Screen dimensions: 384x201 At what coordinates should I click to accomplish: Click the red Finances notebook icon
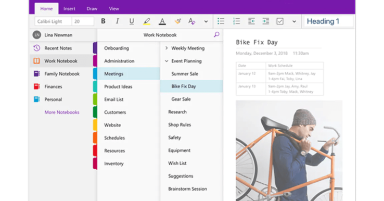(x=37, y=86)
